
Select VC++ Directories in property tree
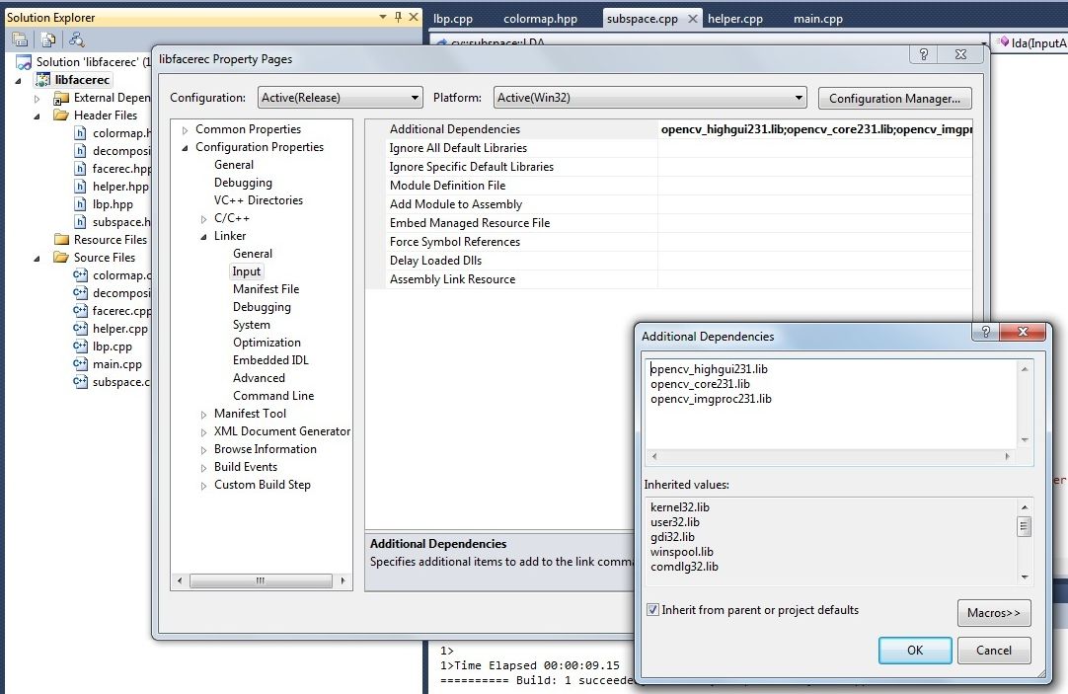click(259, 200)
